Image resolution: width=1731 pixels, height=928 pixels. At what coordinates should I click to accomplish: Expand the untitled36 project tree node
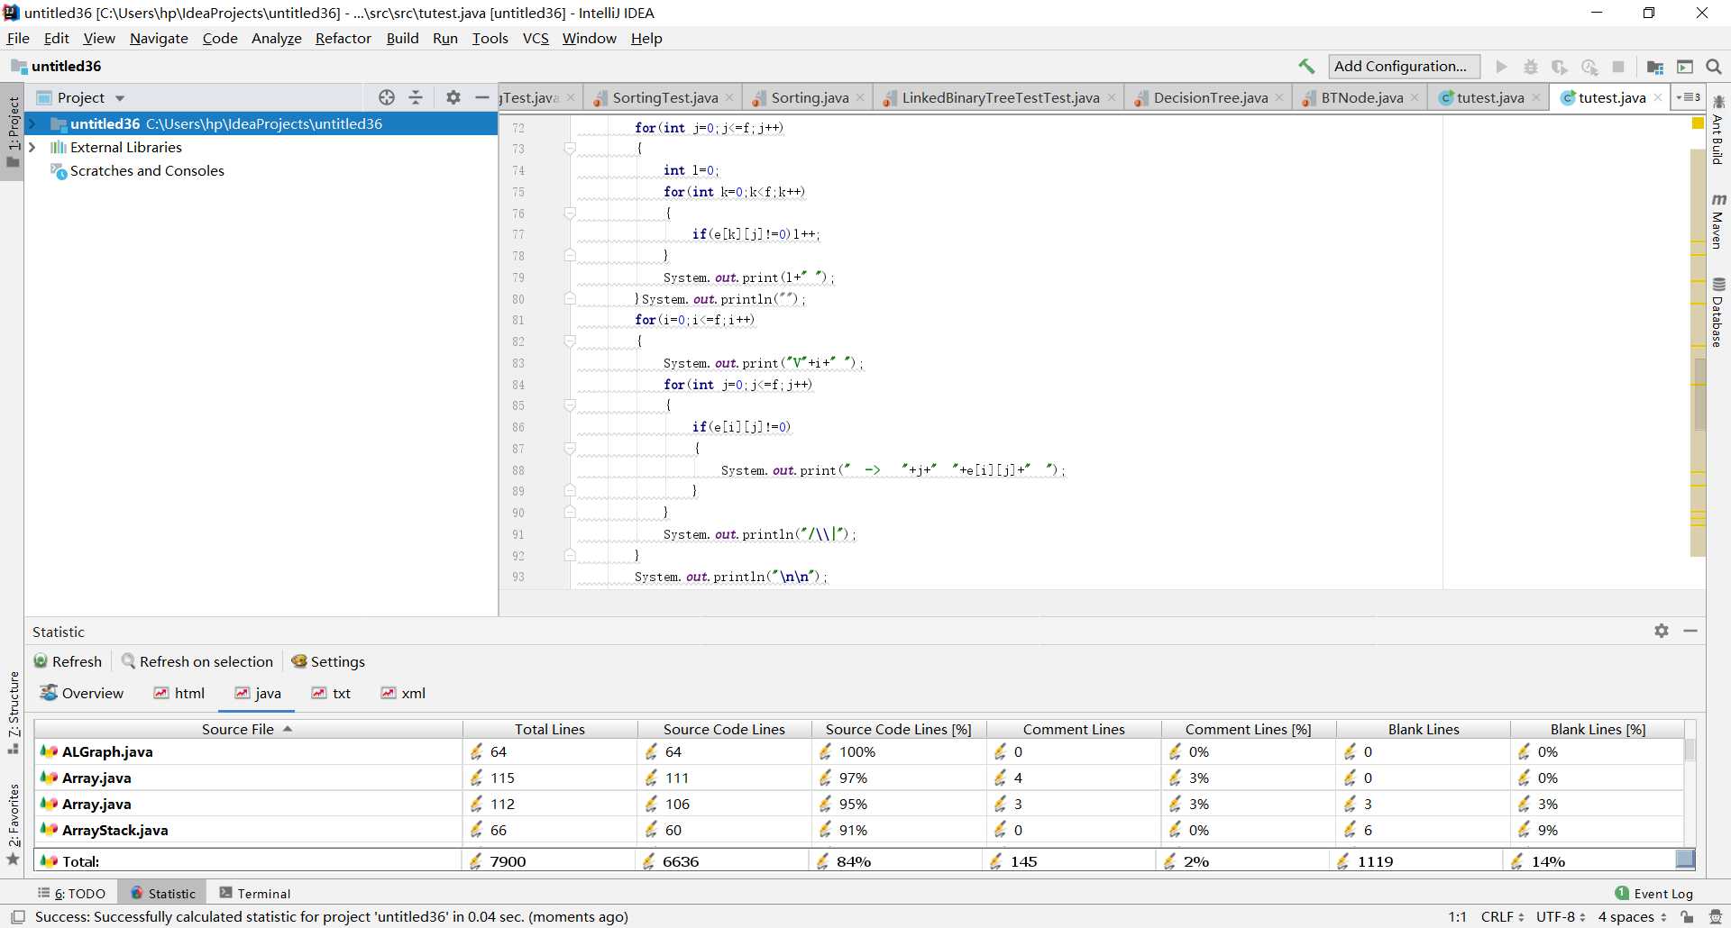[32, 123]
